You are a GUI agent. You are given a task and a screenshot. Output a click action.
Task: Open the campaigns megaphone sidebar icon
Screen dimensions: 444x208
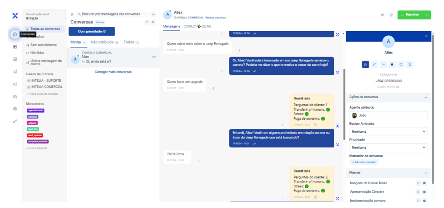point(15,83)
